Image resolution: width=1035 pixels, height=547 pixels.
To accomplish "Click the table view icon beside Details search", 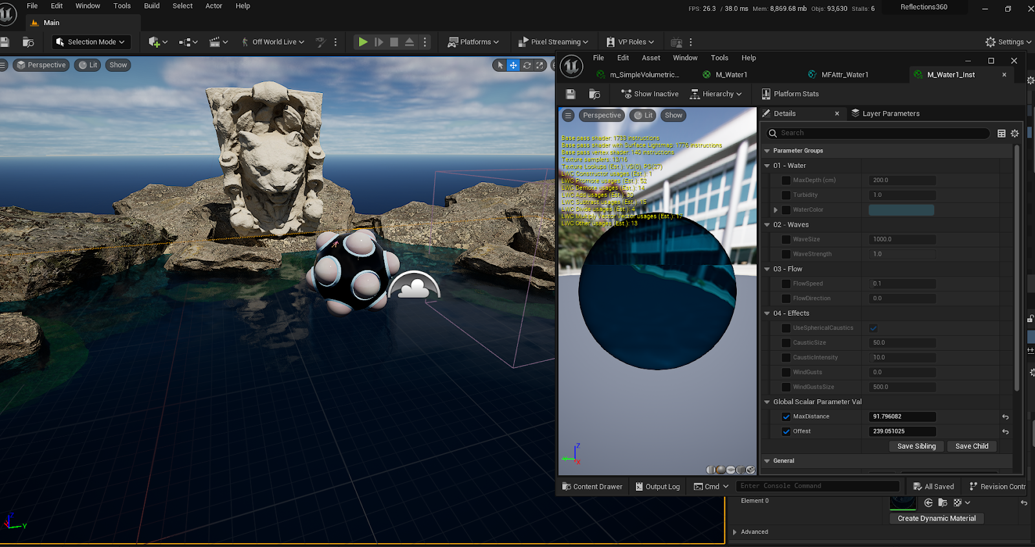I will pos(1001,133).
